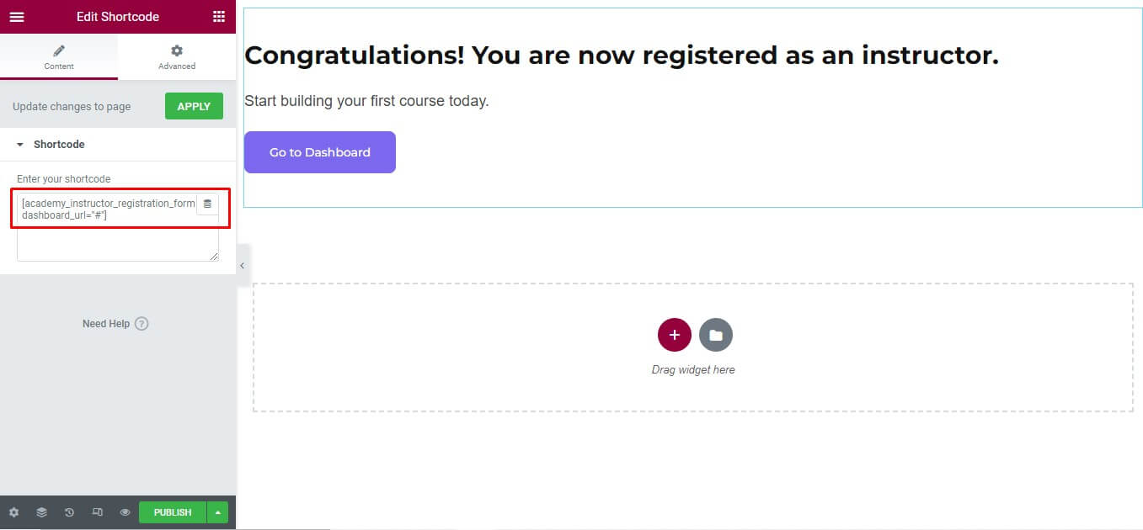Open the widgets grid panel
1143x530 pixels.
(219, 17)
